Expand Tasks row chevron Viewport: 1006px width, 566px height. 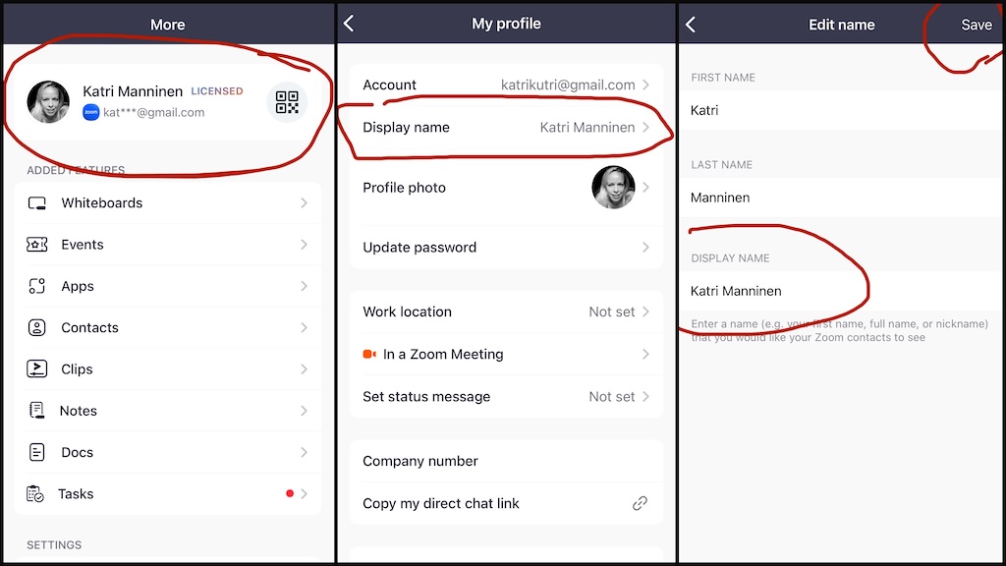(x=305, y=493)
